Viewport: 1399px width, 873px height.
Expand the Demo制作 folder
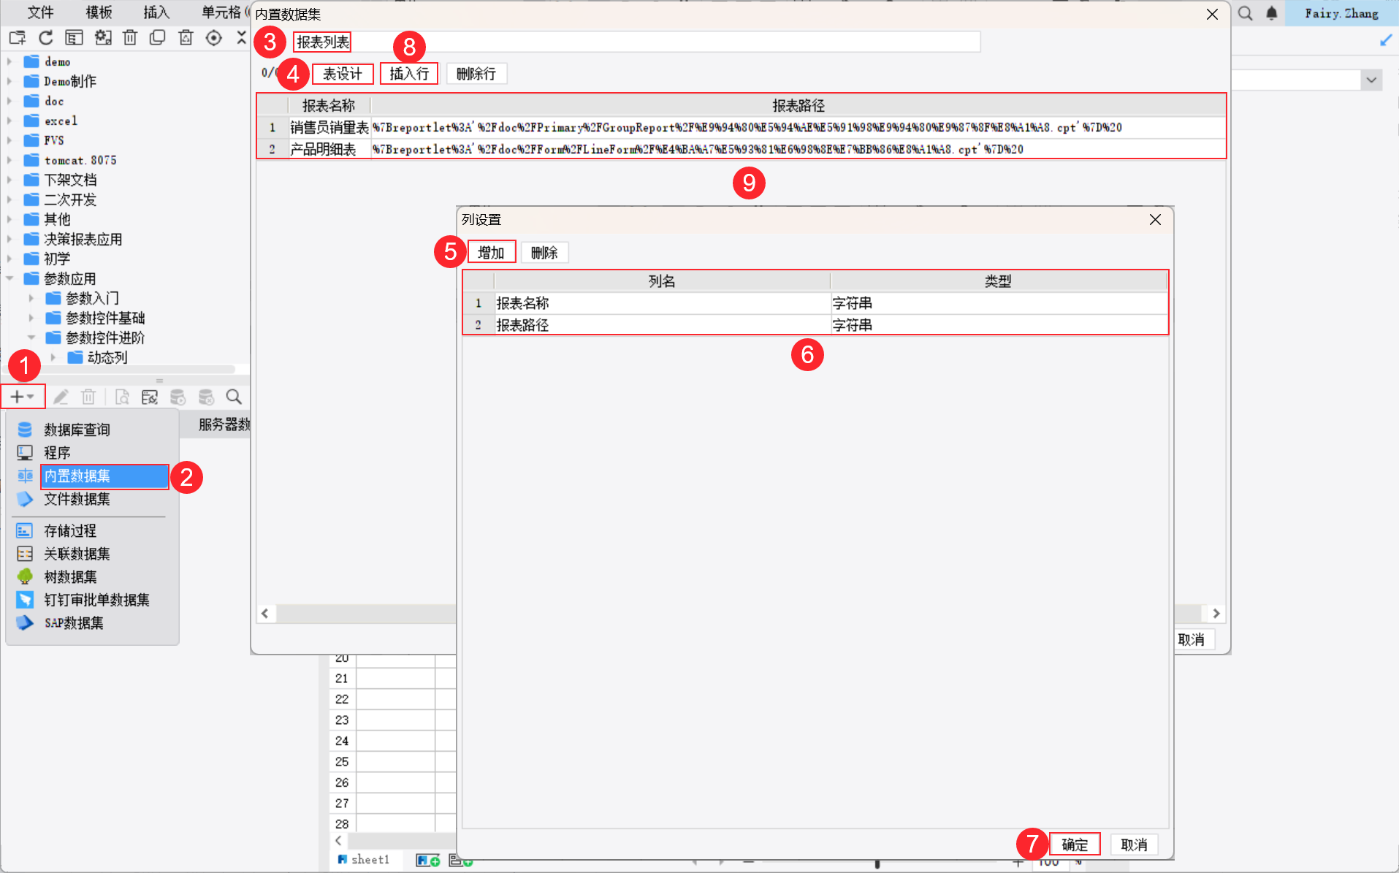coord(9,81)
